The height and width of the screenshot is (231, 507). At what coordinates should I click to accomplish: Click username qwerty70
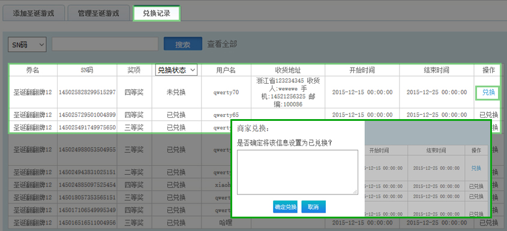(226, 93)
